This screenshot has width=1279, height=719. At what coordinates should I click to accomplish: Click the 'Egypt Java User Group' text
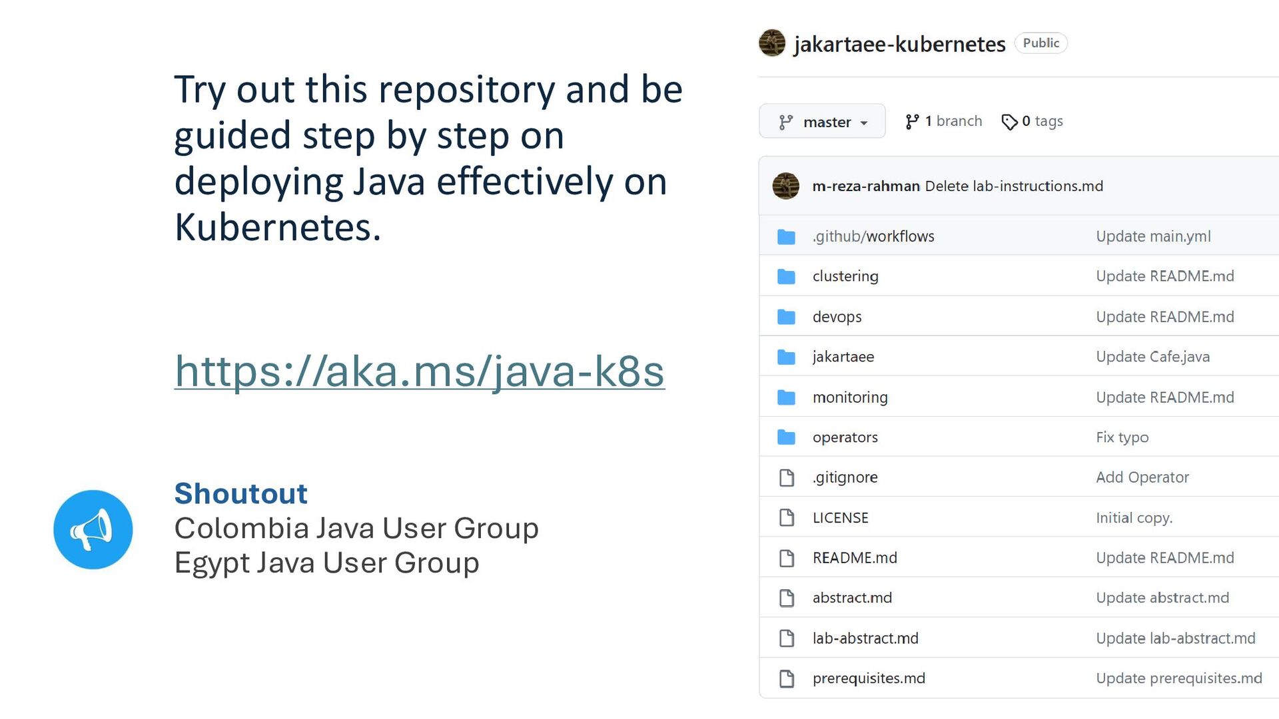(327, 563)
